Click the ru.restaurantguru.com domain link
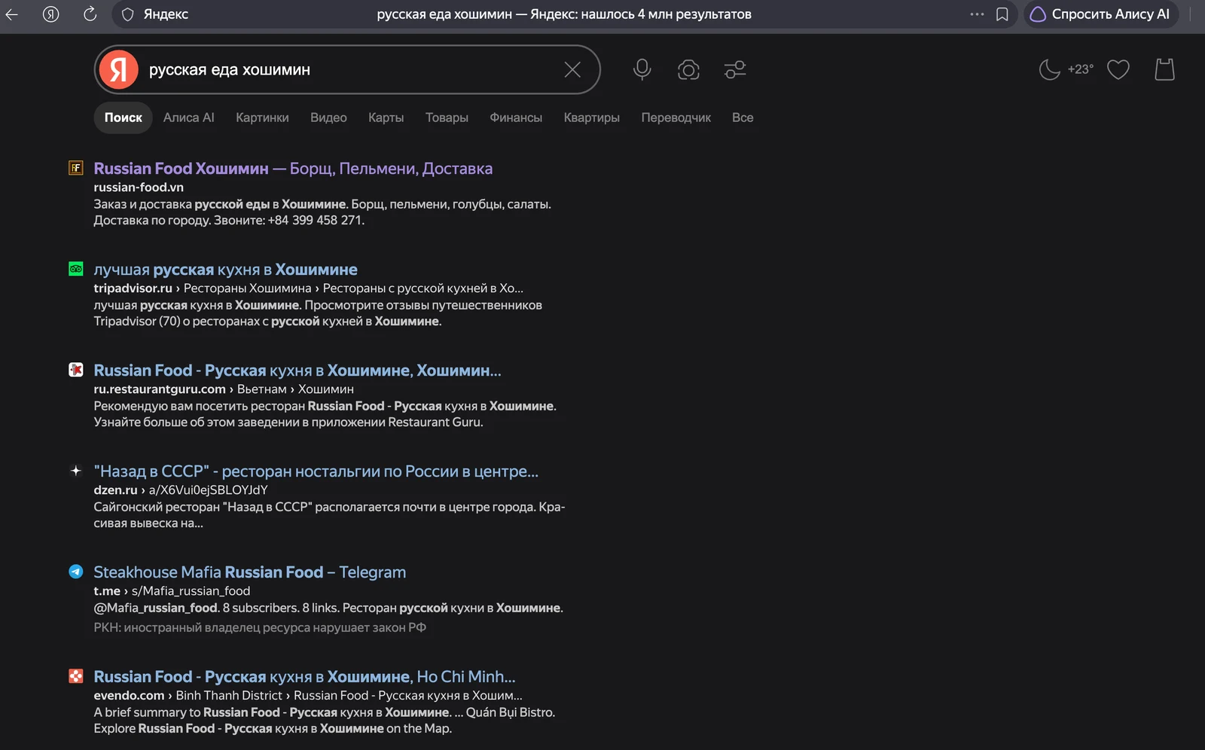Screen dimensions: 1205x750 160,389
